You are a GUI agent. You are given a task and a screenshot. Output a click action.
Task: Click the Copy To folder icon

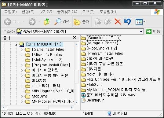[x=108, y=22]
